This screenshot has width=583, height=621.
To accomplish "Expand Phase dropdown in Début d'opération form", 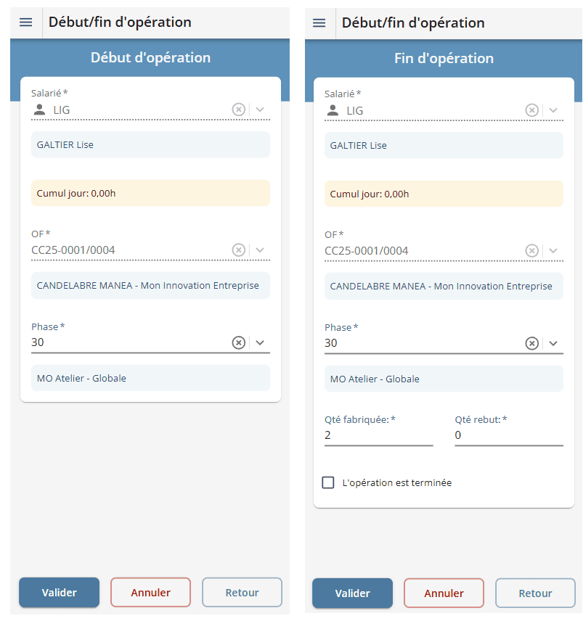I will (261, 342).
